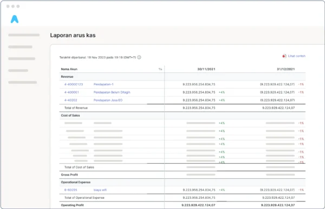325x209 pixels.
Task: Click the Total of Cost of Sales label
Action: (x=79, y=167)
